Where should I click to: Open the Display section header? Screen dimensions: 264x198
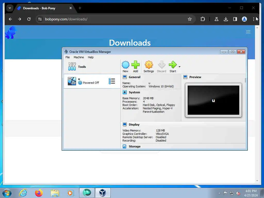coord(134,125)
